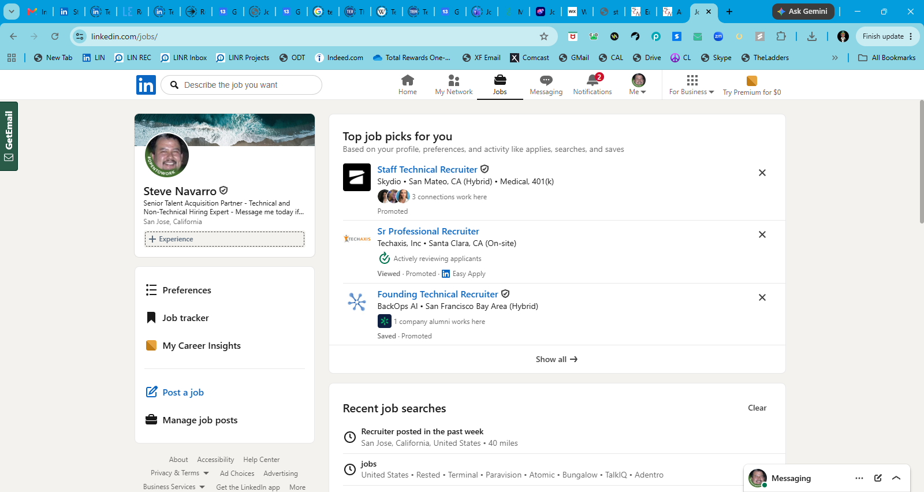Bookmark this page with star icon
The width and height of the screenshot is (924, 492).
tap(544, 36)
